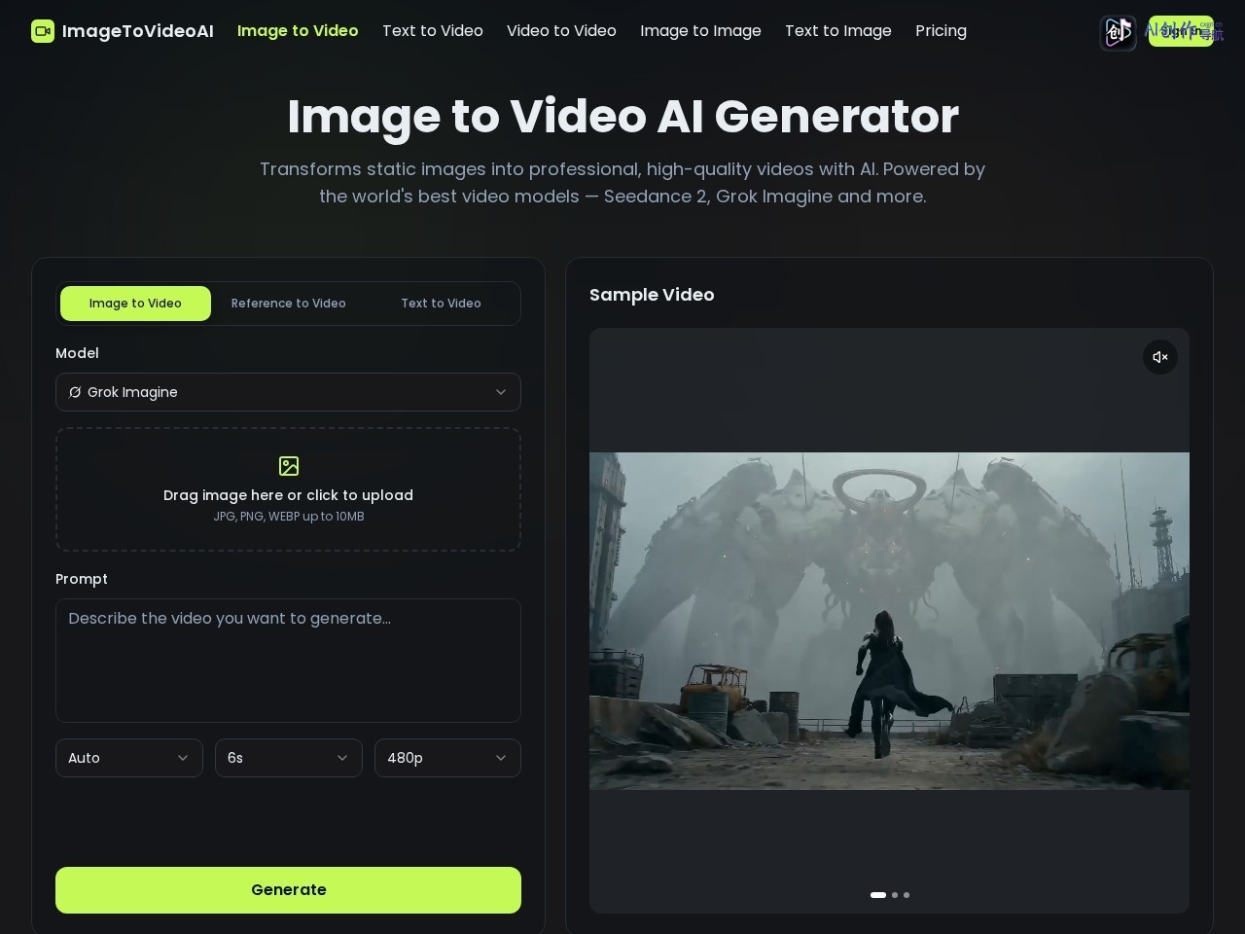This screenshot has height=934, width=1245.
Task: Switch to the Reference to Video tab
Action: click(289, 304)
